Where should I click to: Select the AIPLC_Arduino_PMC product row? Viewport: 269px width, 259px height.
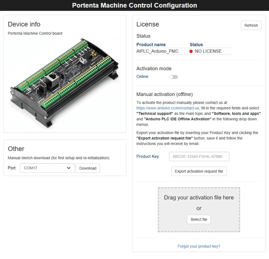click(x=156, y=52)
